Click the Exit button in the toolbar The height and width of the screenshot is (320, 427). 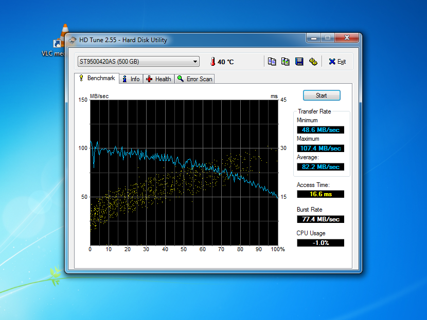[337, 62]
